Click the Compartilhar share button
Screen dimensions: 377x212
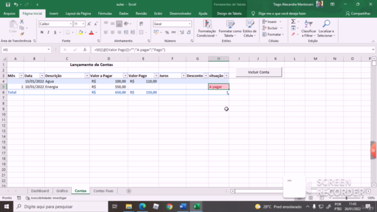[358, 14]
